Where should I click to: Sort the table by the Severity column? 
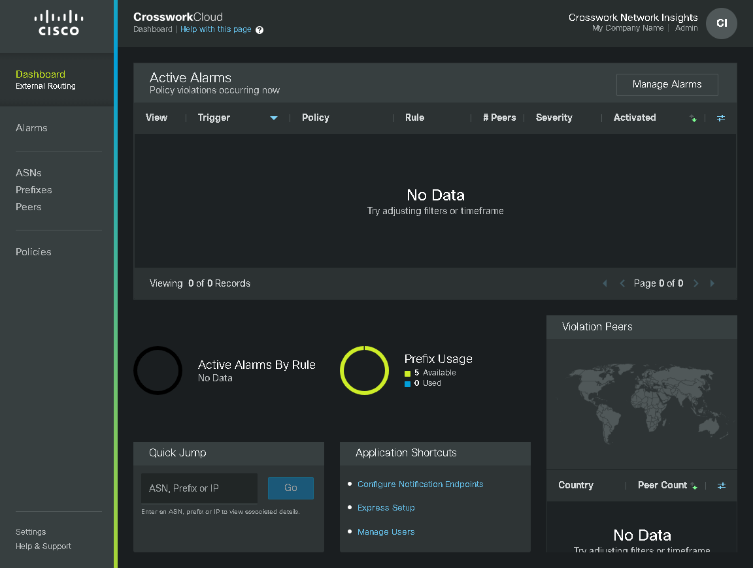pyautogui.click(x=554, y=118)
